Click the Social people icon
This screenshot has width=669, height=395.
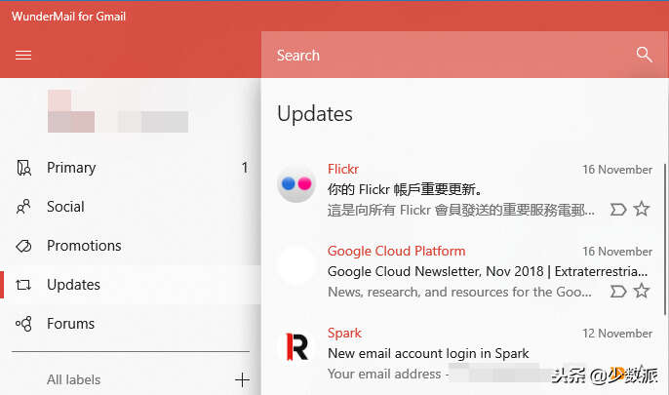click(x=23, y=207)
